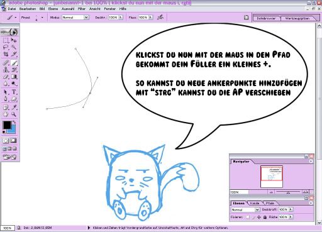Click the Navigator zoom slider
Image resolution: width=322 pixels, height=232 pixels.
tap(288, 192)
